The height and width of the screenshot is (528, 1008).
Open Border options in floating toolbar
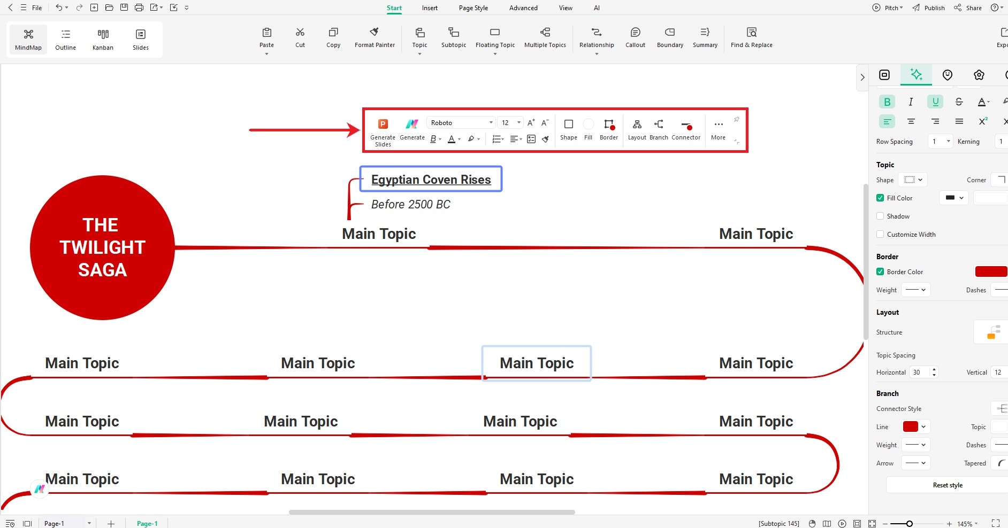pyautogui.click(x=609, y=129)
